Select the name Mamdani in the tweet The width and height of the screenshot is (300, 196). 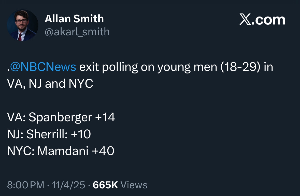63,151
